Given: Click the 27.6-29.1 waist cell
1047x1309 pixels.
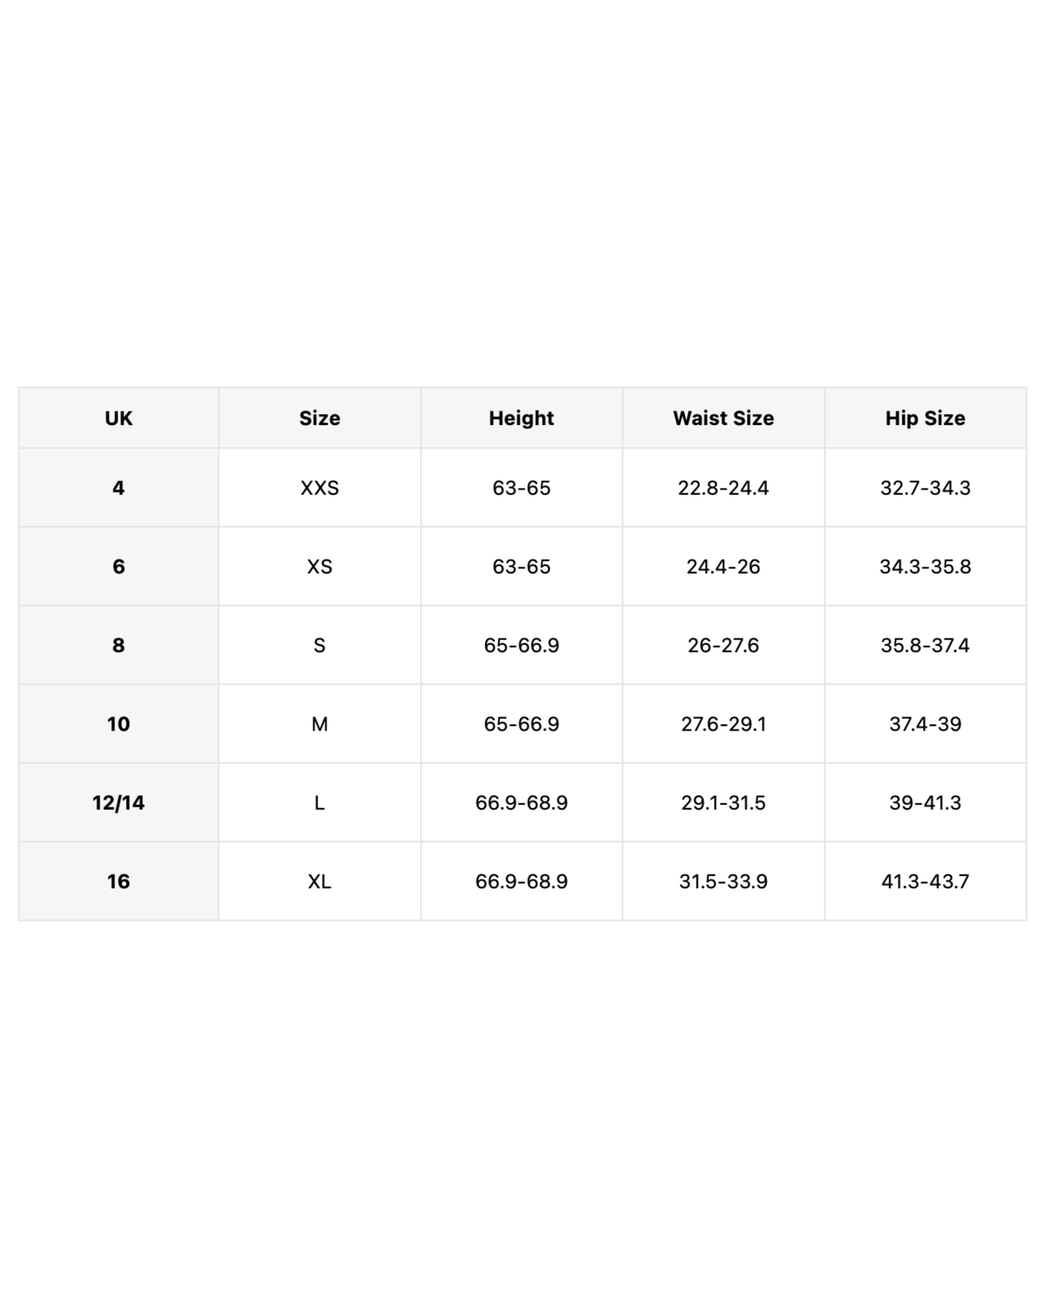Looking at the screenshot, I should 723,723.
